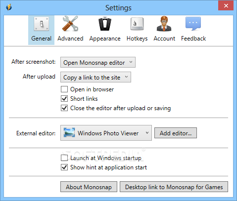Open the External editor dropdown

tap(106, 133)
